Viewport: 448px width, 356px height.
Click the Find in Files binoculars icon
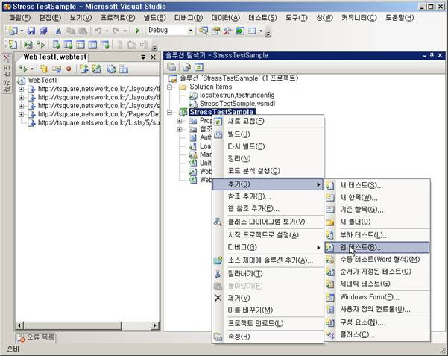[x=204, y=31]
